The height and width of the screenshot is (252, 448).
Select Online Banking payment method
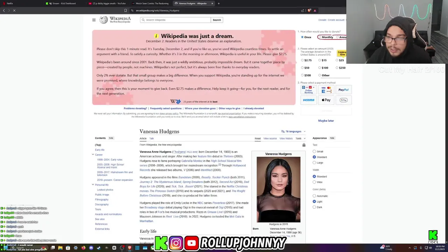coord(309,90)
